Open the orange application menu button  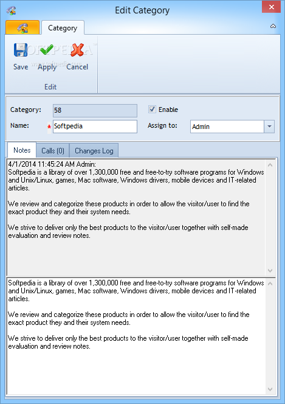(22, 27)
